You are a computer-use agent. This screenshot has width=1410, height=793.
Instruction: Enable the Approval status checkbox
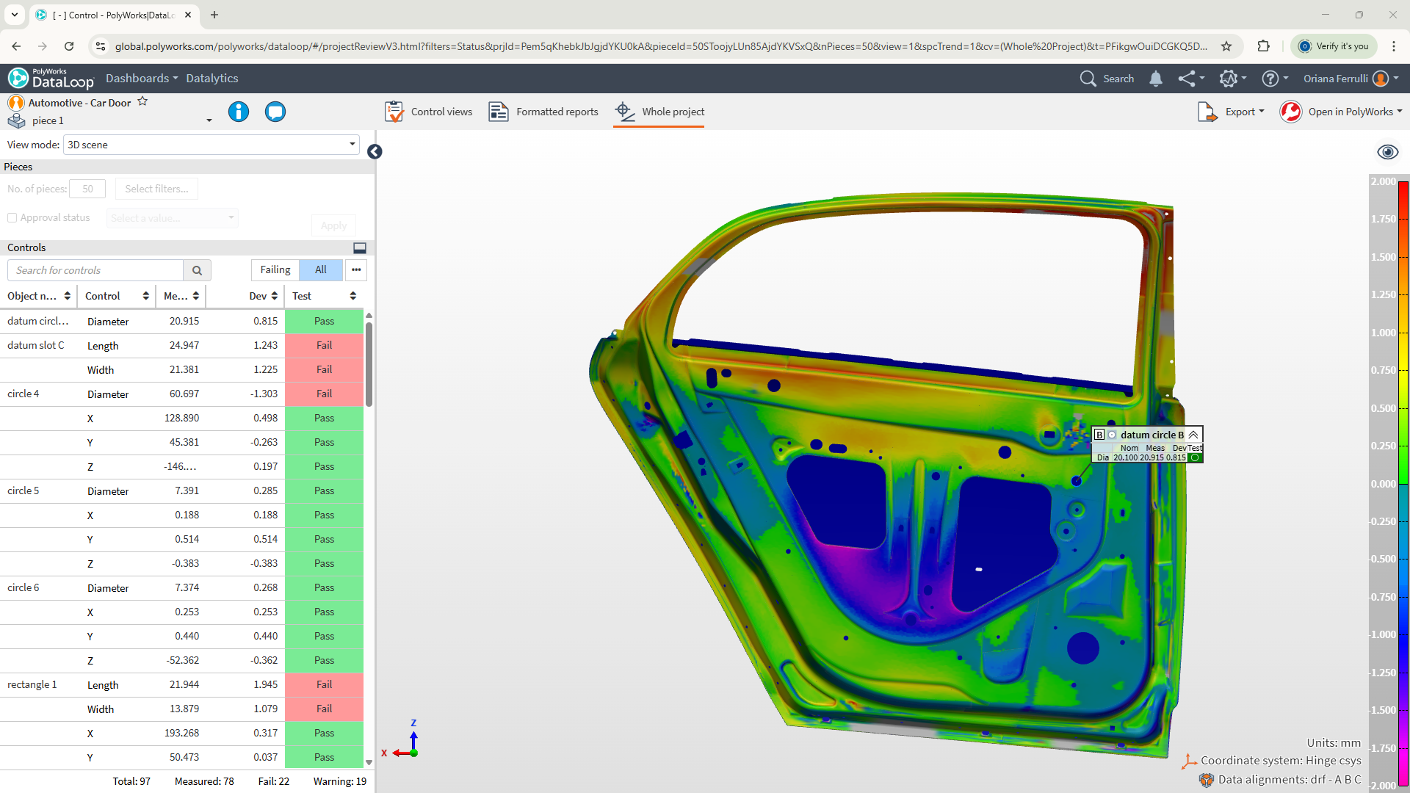(12, 218)
